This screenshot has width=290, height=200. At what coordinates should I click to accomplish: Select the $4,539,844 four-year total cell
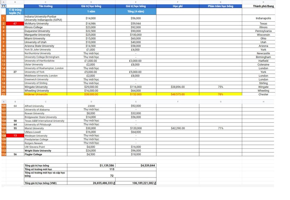(x=136, y=165)
